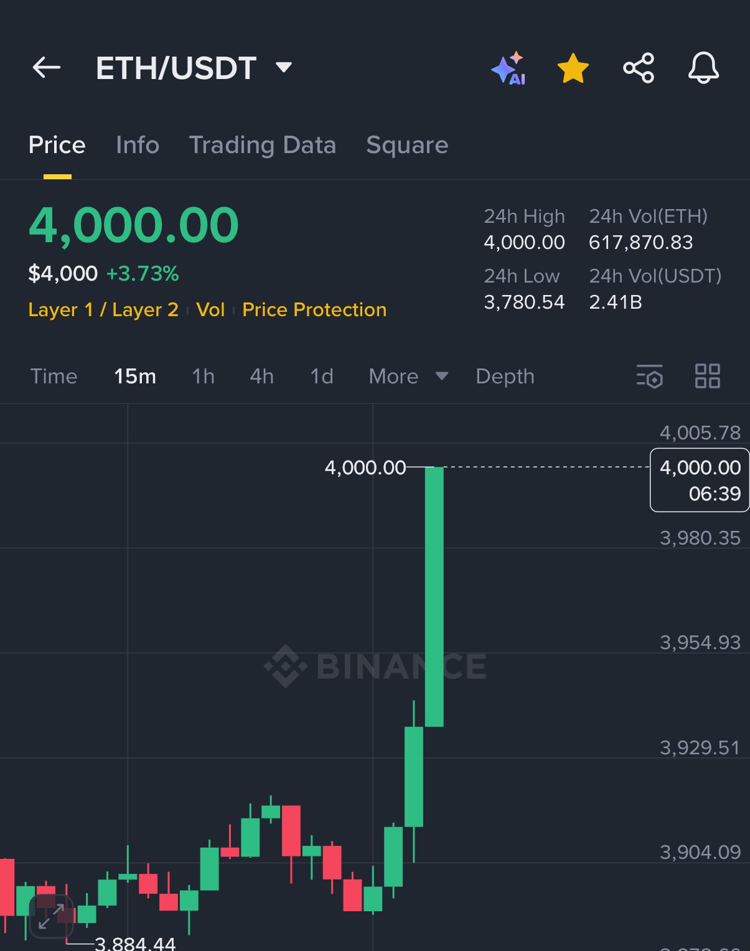Switch to the Trading Data tab
Image resolution: width=750 pixels, height=951 pixels.
click(262, 145)
